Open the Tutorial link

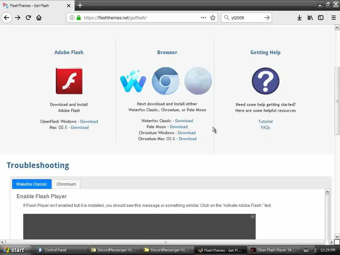point(265,122)
